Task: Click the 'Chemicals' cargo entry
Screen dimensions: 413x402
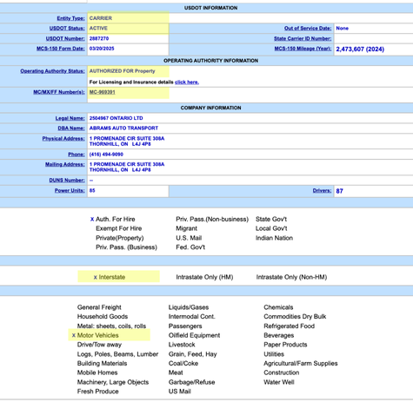Action: pyautogui.click(x=278, y=307)
